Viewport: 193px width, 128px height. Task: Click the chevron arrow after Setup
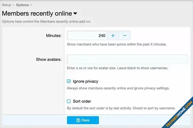click(13, 5)
